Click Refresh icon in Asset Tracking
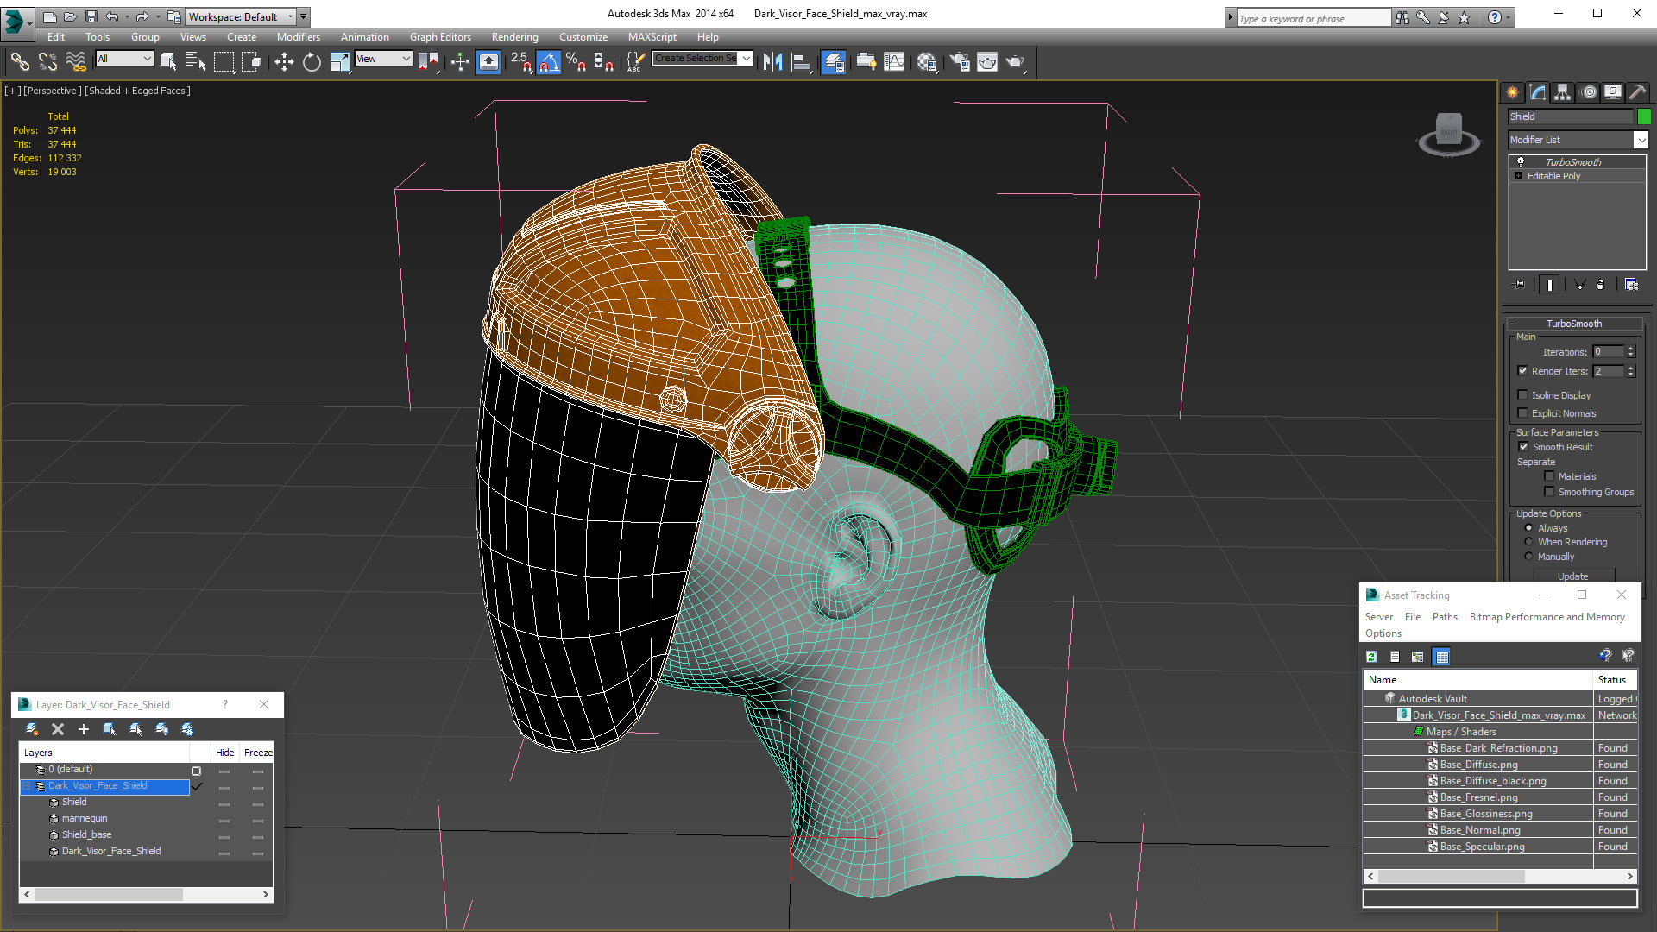Image resolution: width=1657 pixels, height=932 pixels. click(x=1371, y=657)
